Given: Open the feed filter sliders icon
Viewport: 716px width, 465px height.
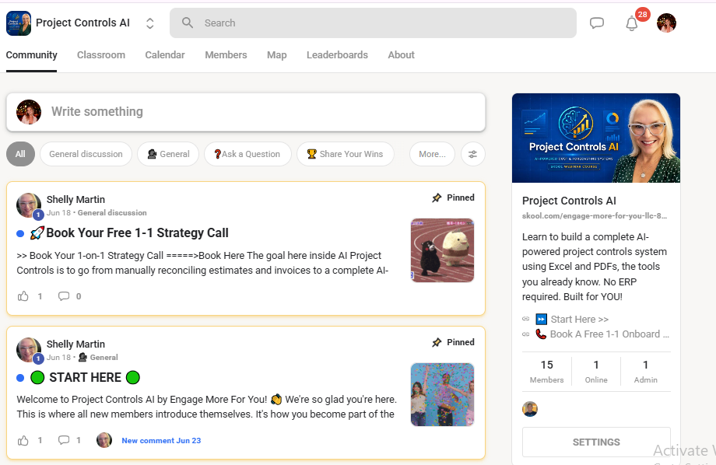Looking at the screenshot, I should pyautogui.click(x=472, y=154).
